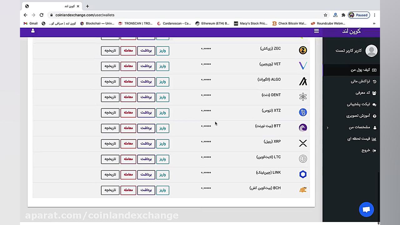The width and height of the screenshot is (400, 225).
Task: Open the تیکت پشتیبانی sidebar item
Action: 351,104
